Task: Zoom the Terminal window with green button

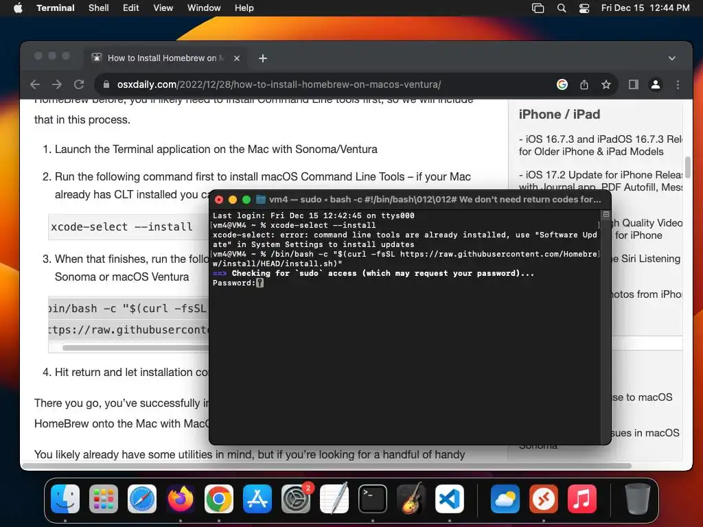Action: (x=246, y=200)
